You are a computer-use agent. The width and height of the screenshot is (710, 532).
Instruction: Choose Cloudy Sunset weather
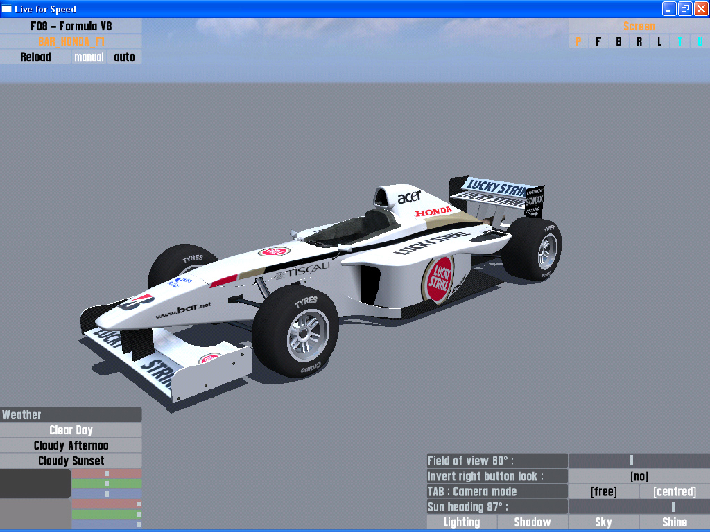(71, 461)
